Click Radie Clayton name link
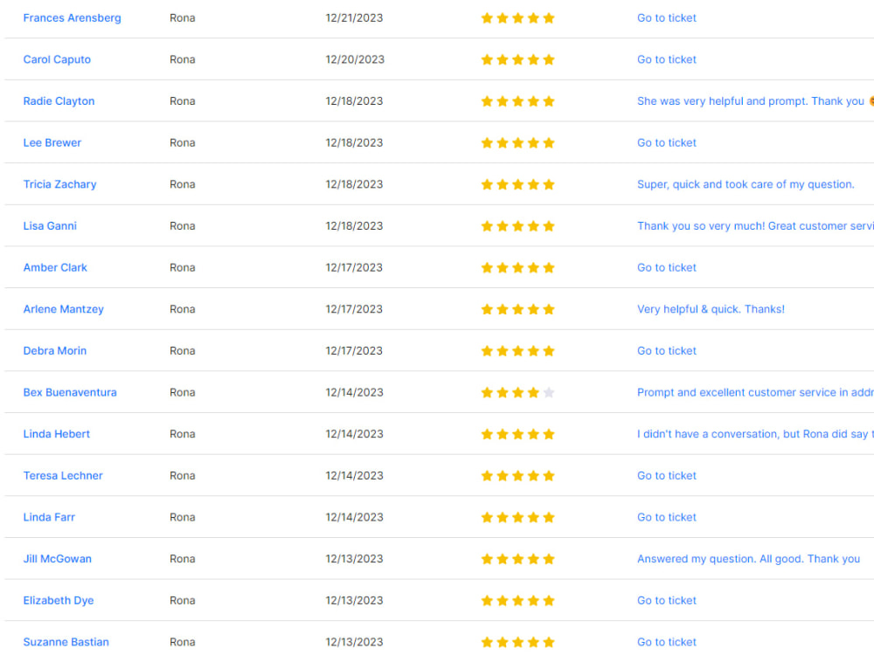 (59, 101)
